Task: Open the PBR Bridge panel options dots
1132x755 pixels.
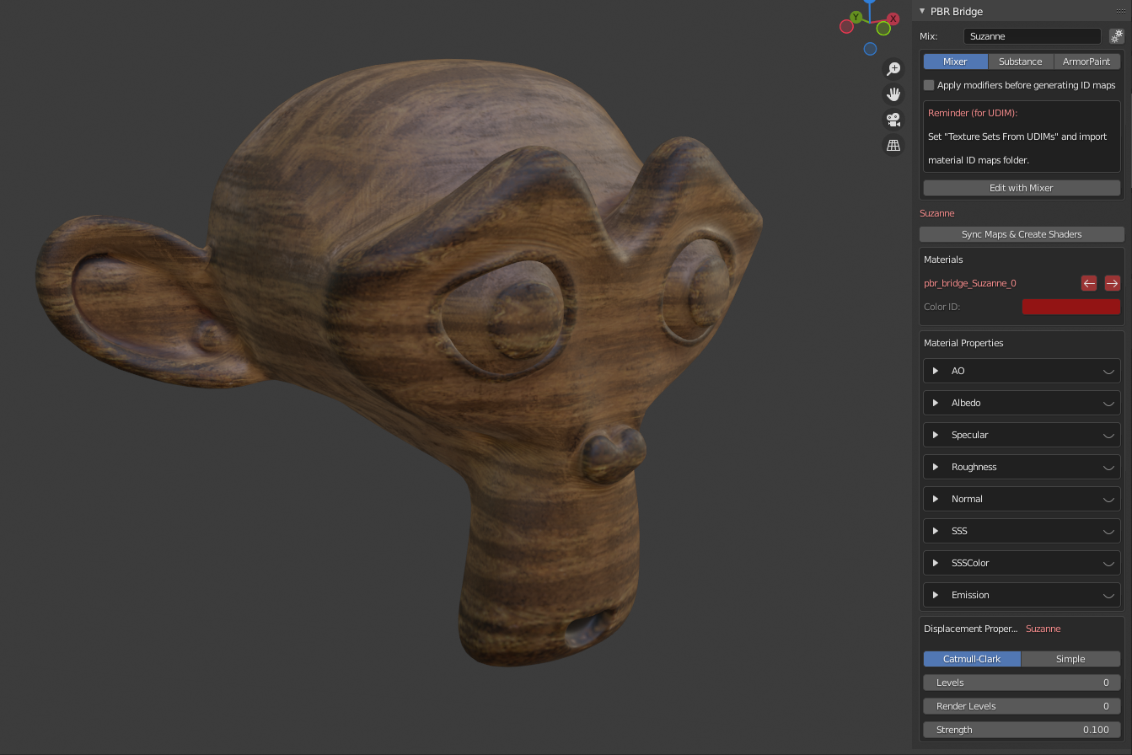Action: (1119, 11)
